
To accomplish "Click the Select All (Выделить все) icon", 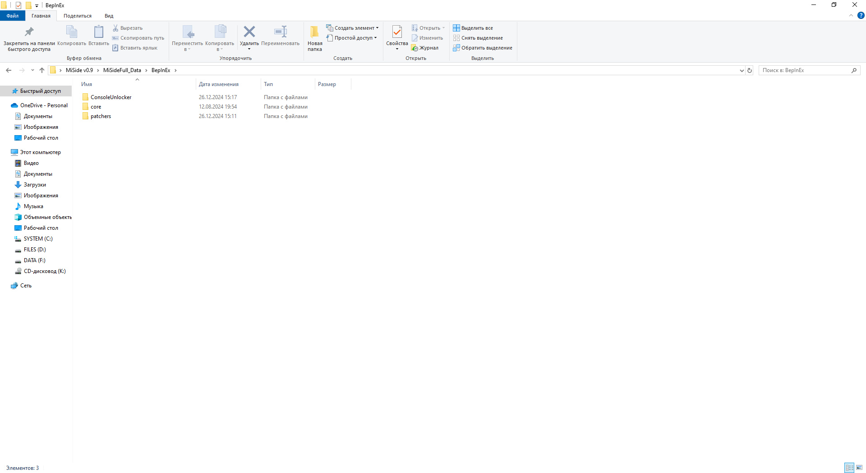I will click(x=456, y=28).
